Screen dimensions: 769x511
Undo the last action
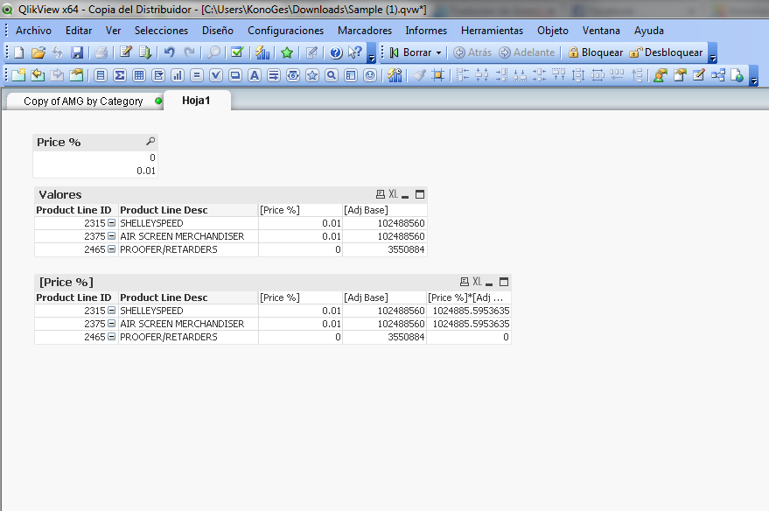170,52
